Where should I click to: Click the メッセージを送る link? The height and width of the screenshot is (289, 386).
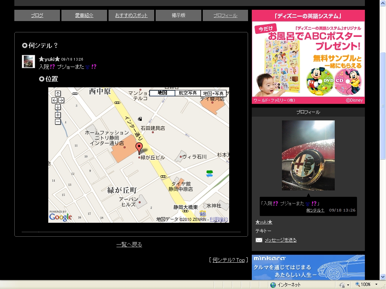(x=280, y=240)
